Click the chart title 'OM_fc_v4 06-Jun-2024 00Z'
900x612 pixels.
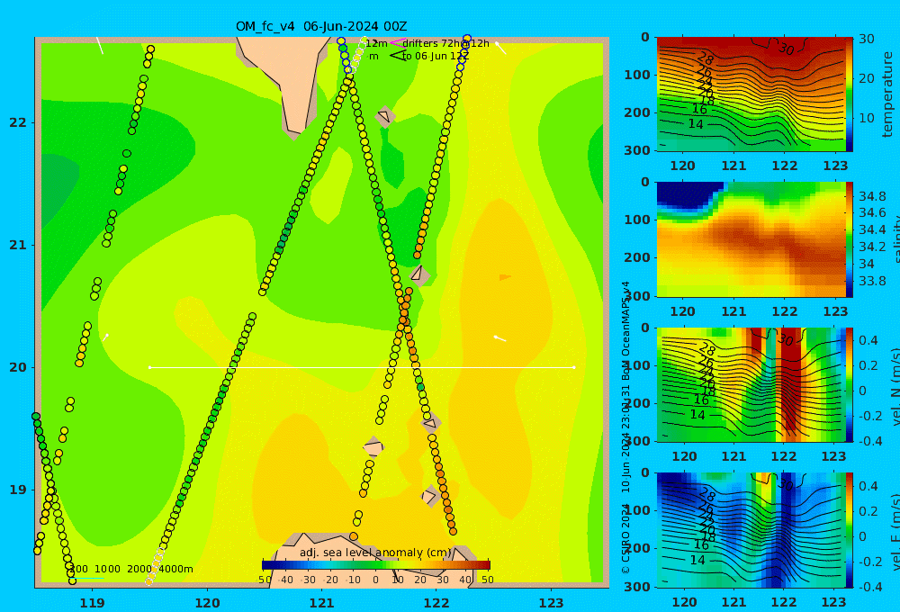pos(321,26)
